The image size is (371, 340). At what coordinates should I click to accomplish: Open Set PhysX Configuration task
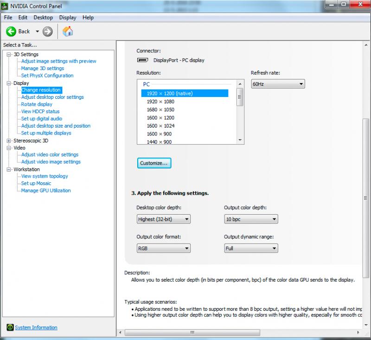tap(47, 76)
